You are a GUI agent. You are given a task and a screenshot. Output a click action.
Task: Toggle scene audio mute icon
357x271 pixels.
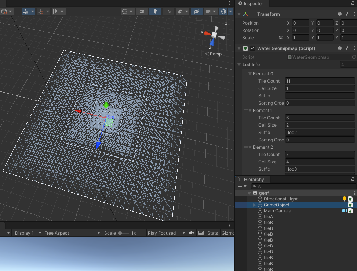point(168,11)
